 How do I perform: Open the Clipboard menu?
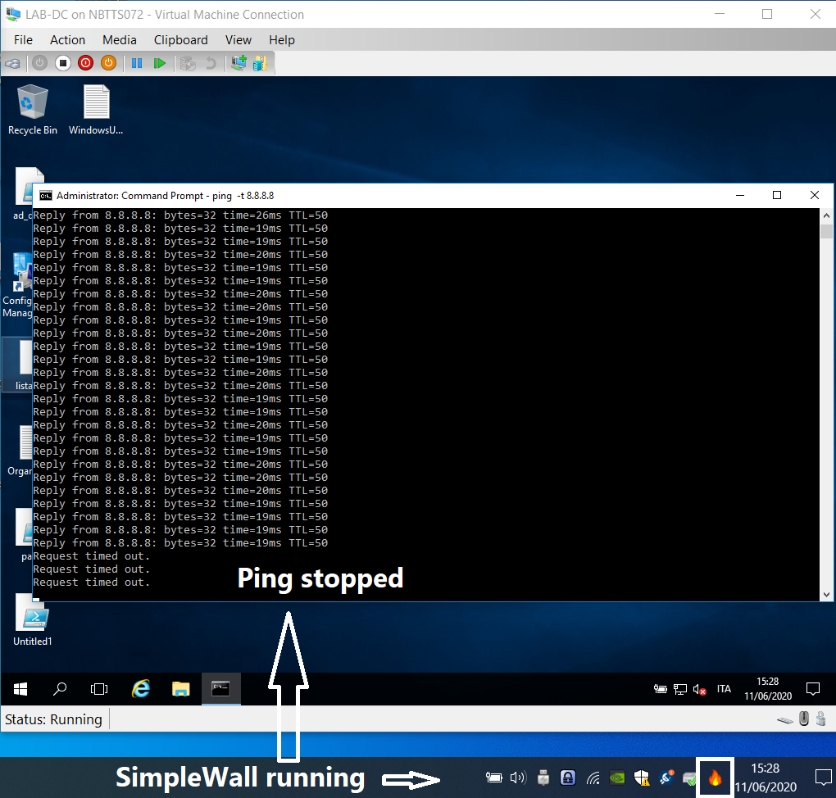180,39
